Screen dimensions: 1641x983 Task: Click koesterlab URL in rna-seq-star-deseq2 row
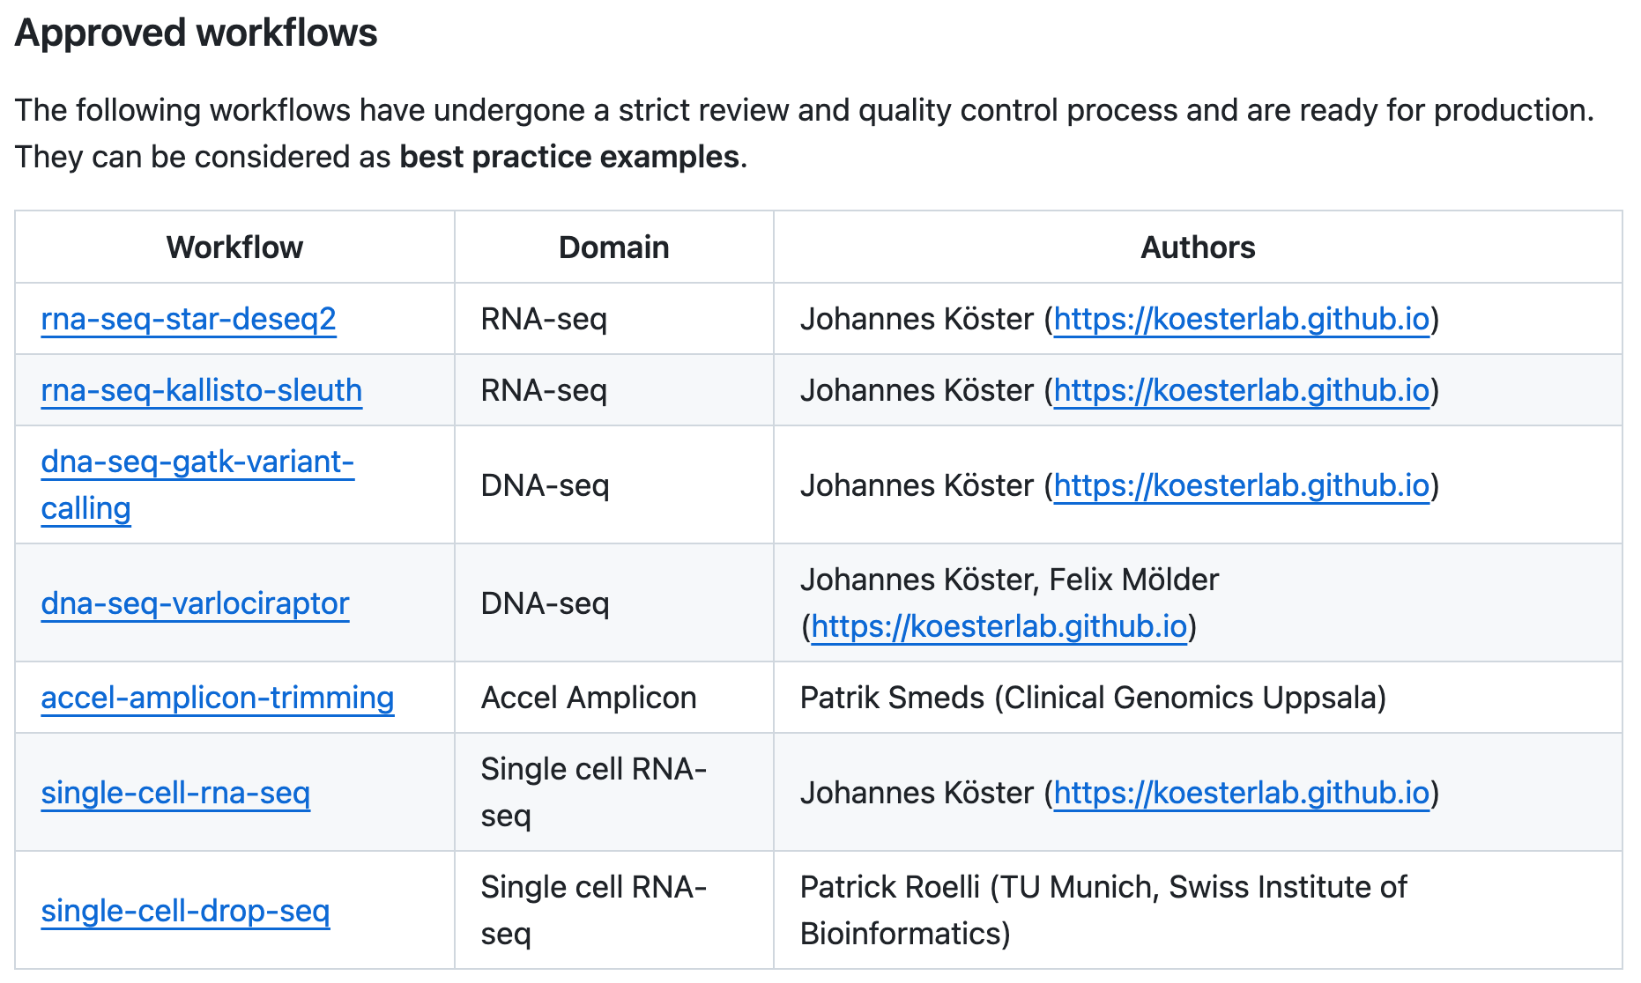(1241, 319)
